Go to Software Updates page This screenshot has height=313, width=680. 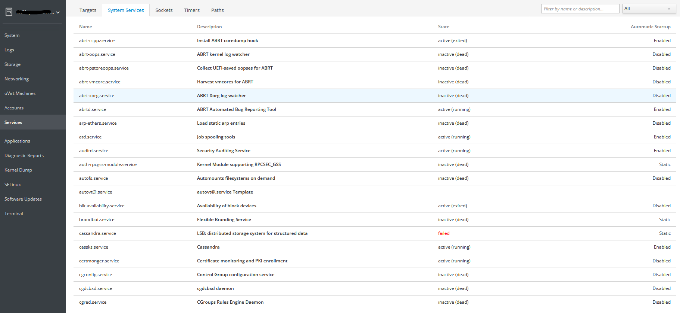[23, 199]
